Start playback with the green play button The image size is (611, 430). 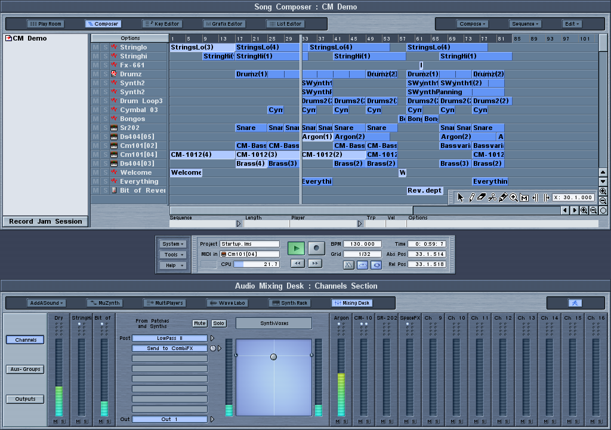[x=296, y=248]
